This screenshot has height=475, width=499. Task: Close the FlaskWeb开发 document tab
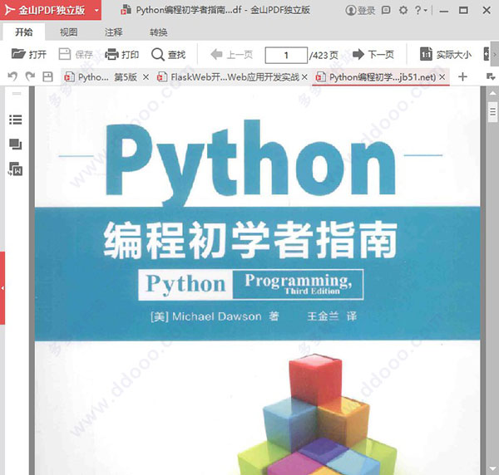click(x=304, y=77)
